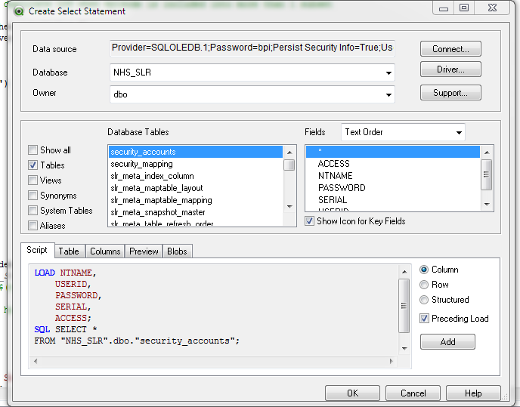Image resolution: width=520 pixels, height=407 pixels.
Task: Click the Data source connection string field
Action: click(252, 48)
